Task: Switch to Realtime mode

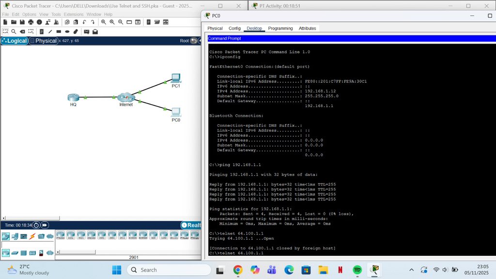Action: pos(191,225)
